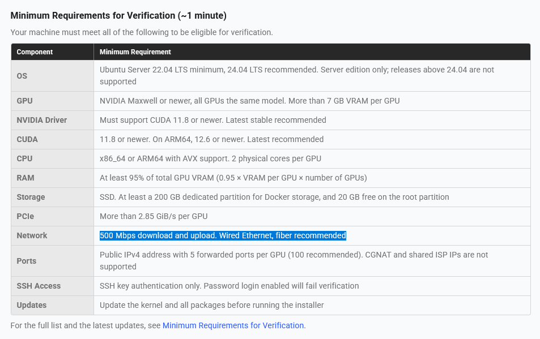The height and width of the screenshot is (339, 540).
Task: Click the Updates row label
Action: click(x=32, y=305)
